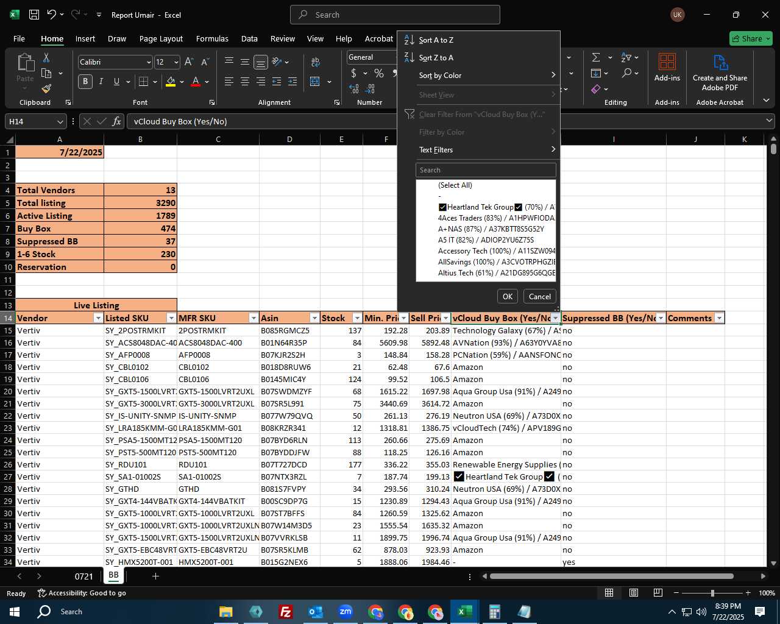Click the Decrease Indent icon
This screenshot has height=624, width=780.
pyautogui.click(x=277, y=82)
